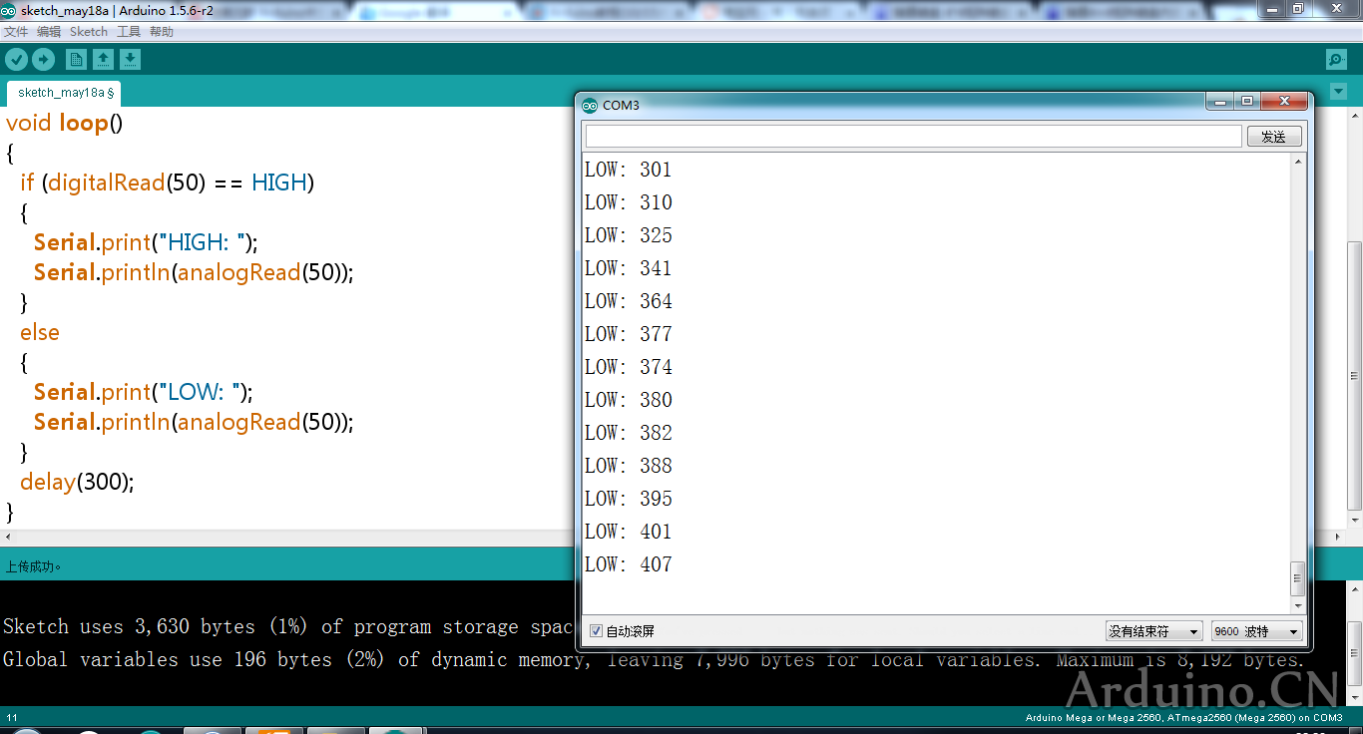Click the console output vertical scrollbar
This screenshot has width=1363, height=734.
[x=1354, y=645]
